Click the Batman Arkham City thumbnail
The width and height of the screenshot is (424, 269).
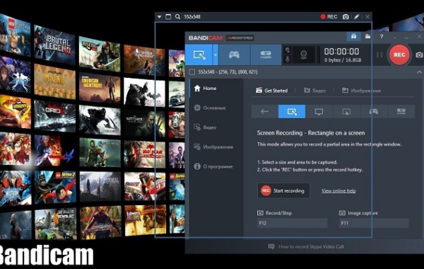click(x=144, y=92)
